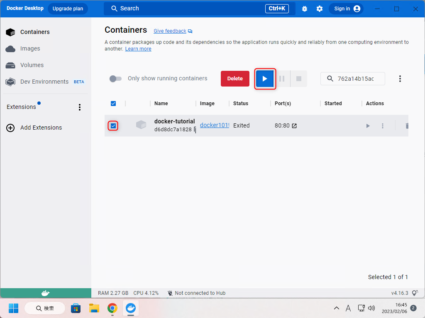Sort containers by Image column header
This screenshot has height=318, width=425.
point(207,104)
